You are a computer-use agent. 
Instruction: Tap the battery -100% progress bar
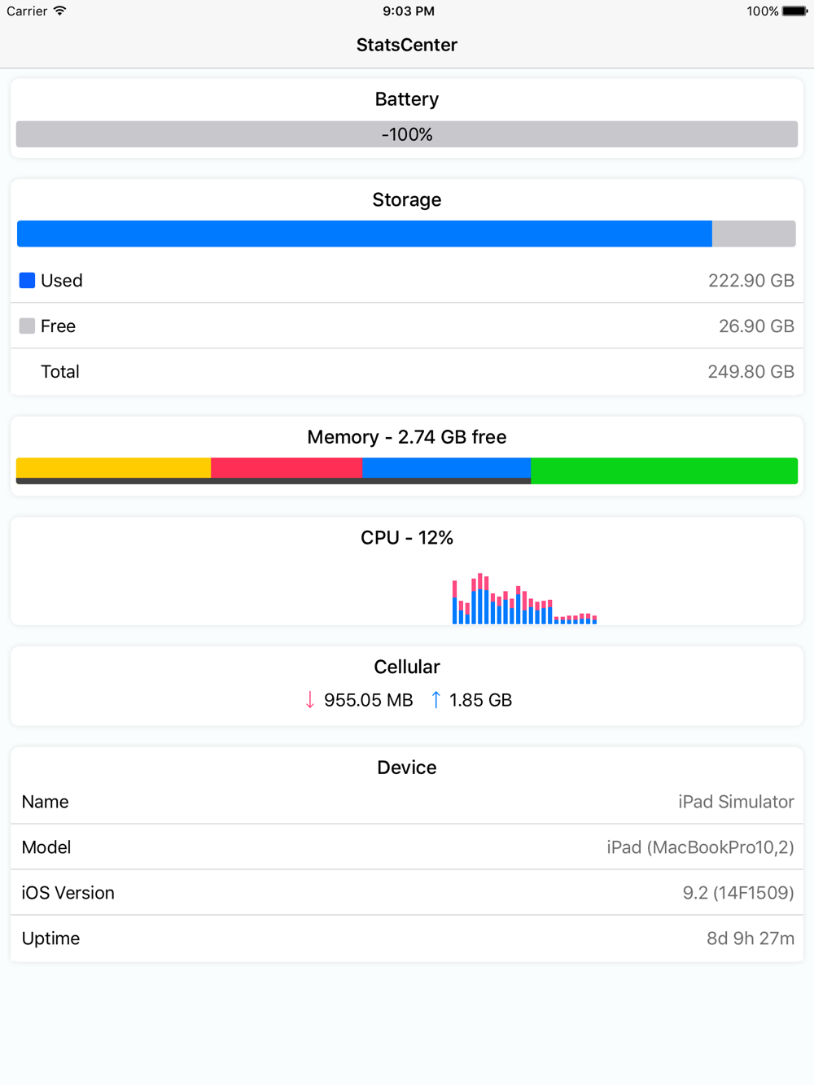pyautogui.click(x=407, y=134)
